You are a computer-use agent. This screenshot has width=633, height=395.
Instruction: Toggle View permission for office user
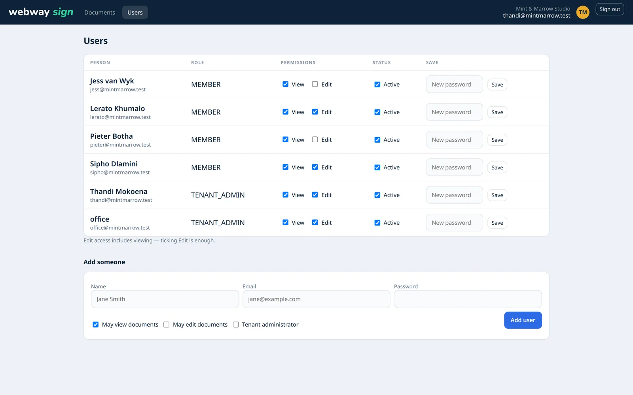tap(285, 222)
